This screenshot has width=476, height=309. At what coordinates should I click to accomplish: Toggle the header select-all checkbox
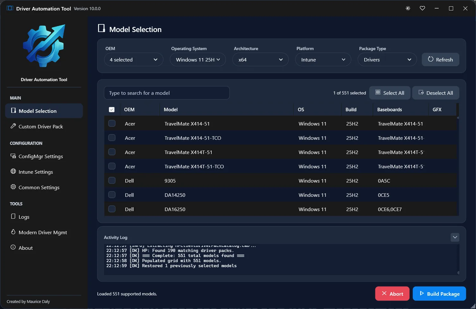[x=112, y=109]
